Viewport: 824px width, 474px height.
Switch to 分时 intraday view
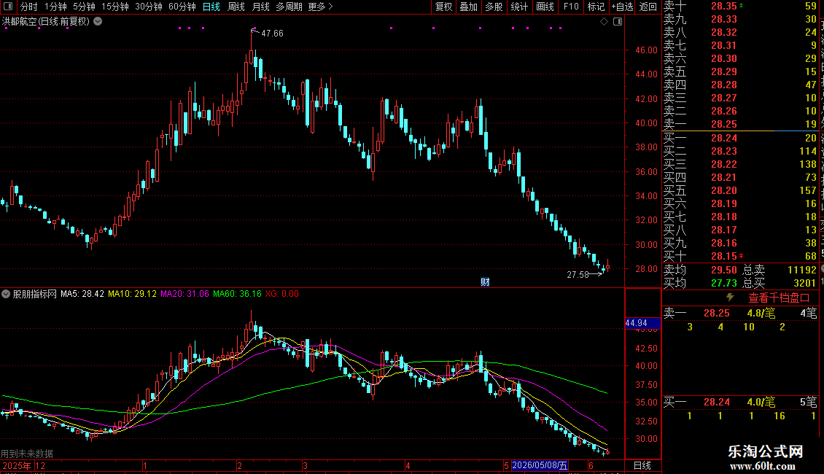[29, 7]
